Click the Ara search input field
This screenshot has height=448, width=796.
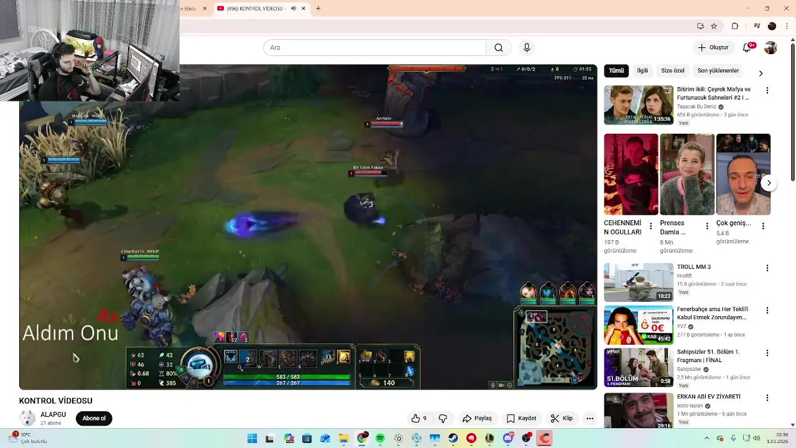coord(374,48)
